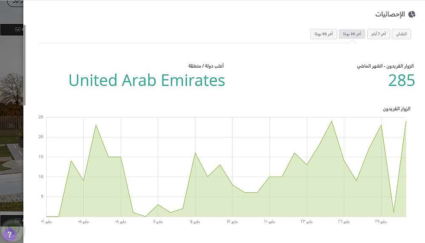The image size is (425, 243).
Task: Click the 285 unique visitors count
Action: tap(401, 80)
